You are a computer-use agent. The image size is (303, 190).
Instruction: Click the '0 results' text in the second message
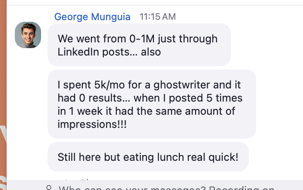click(x=94, y=99)
